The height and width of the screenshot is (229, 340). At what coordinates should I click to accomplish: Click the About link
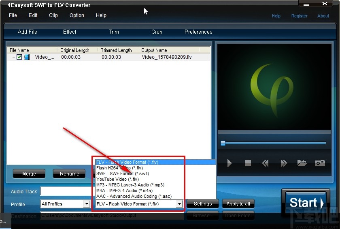(323, 16)
